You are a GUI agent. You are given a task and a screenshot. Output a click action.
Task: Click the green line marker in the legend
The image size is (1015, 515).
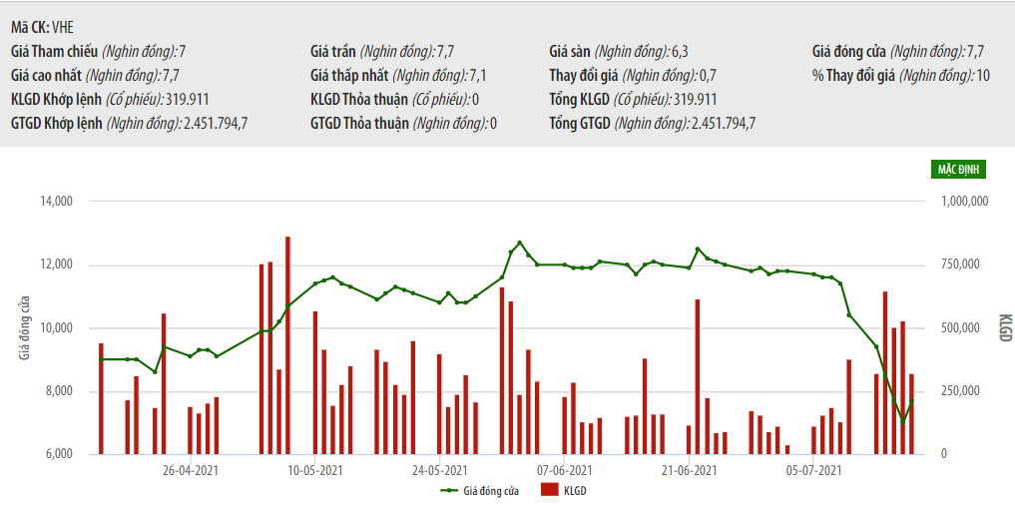(449, 490)
